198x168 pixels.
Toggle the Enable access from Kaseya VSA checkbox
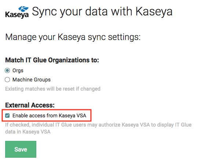click(7, 116)
